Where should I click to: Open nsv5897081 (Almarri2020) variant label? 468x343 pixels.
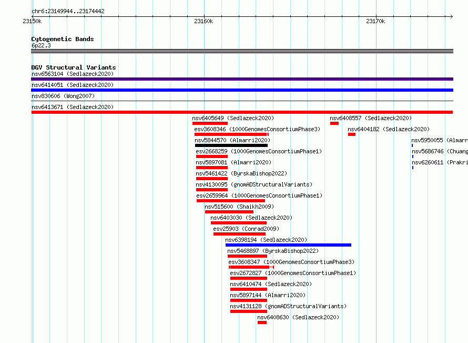click(233, 162)
